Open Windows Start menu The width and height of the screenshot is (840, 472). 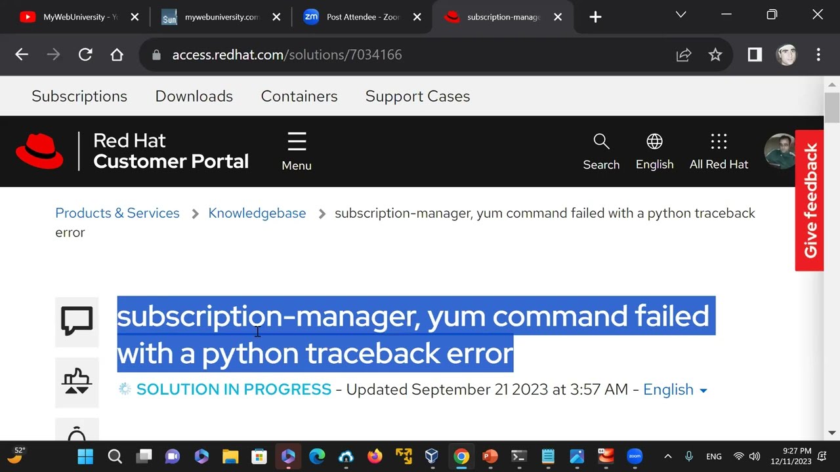[x=85, y=456]
